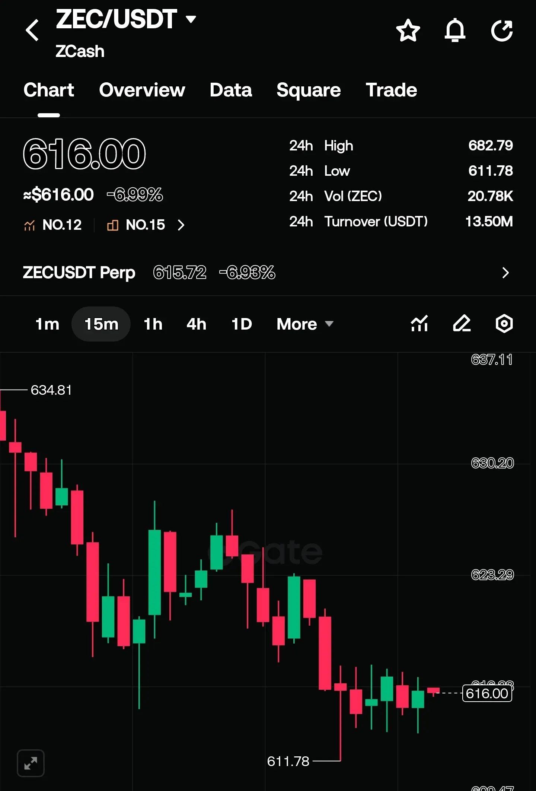536x791 pixels.
Task: Tap 24h High value 682.79
Action: point(491,146)
